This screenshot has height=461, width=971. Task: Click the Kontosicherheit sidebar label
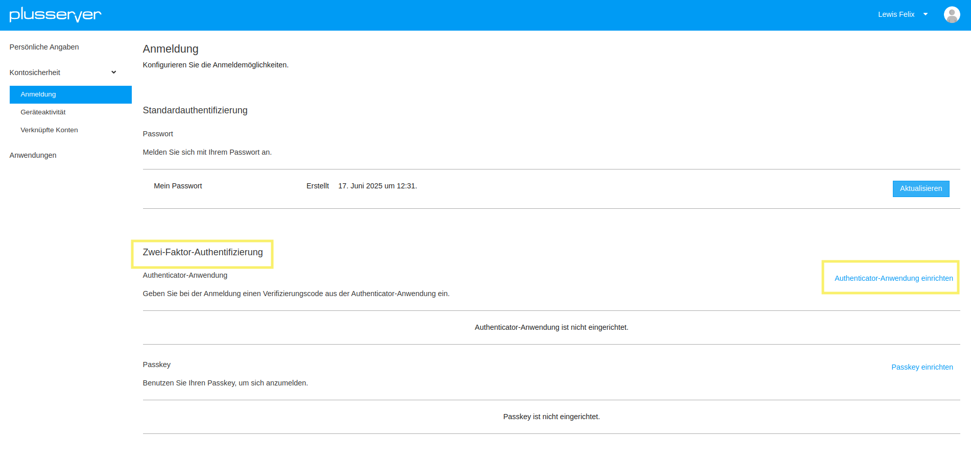[x=35, y=72]
